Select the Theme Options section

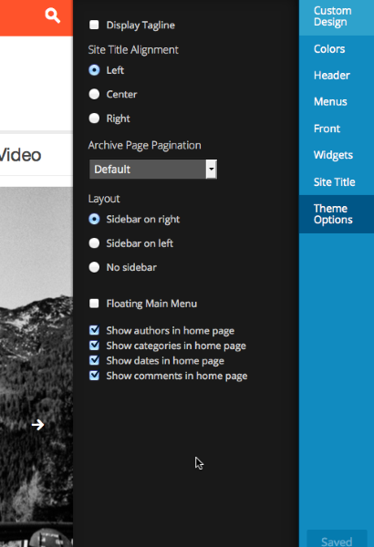tap(337, 214)
